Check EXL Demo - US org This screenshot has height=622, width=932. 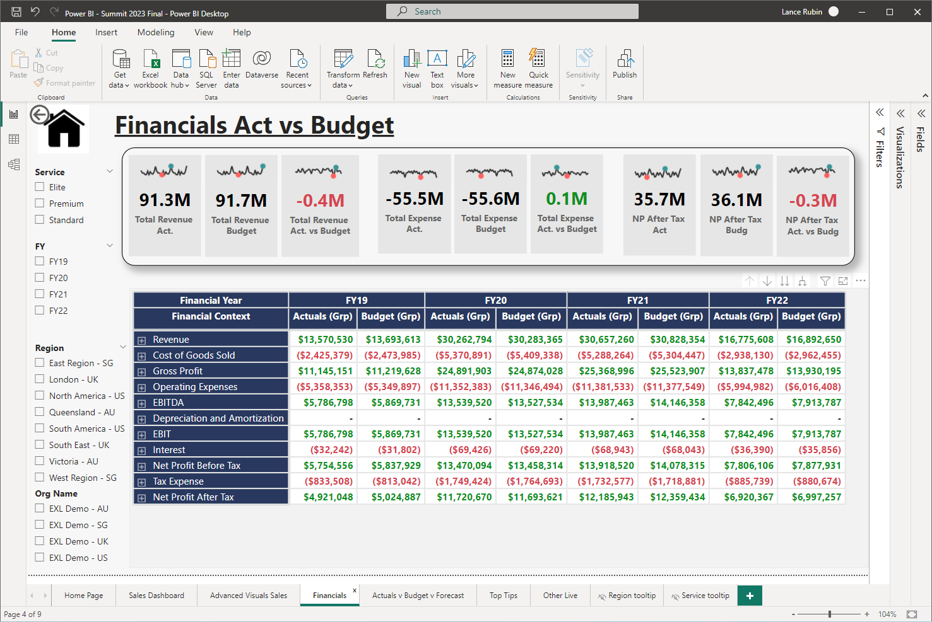(x=40, y=557)
